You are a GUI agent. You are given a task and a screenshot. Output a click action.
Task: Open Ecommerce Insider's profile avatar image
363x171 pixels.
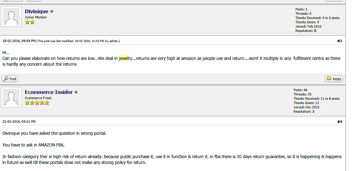pos(11,97)
